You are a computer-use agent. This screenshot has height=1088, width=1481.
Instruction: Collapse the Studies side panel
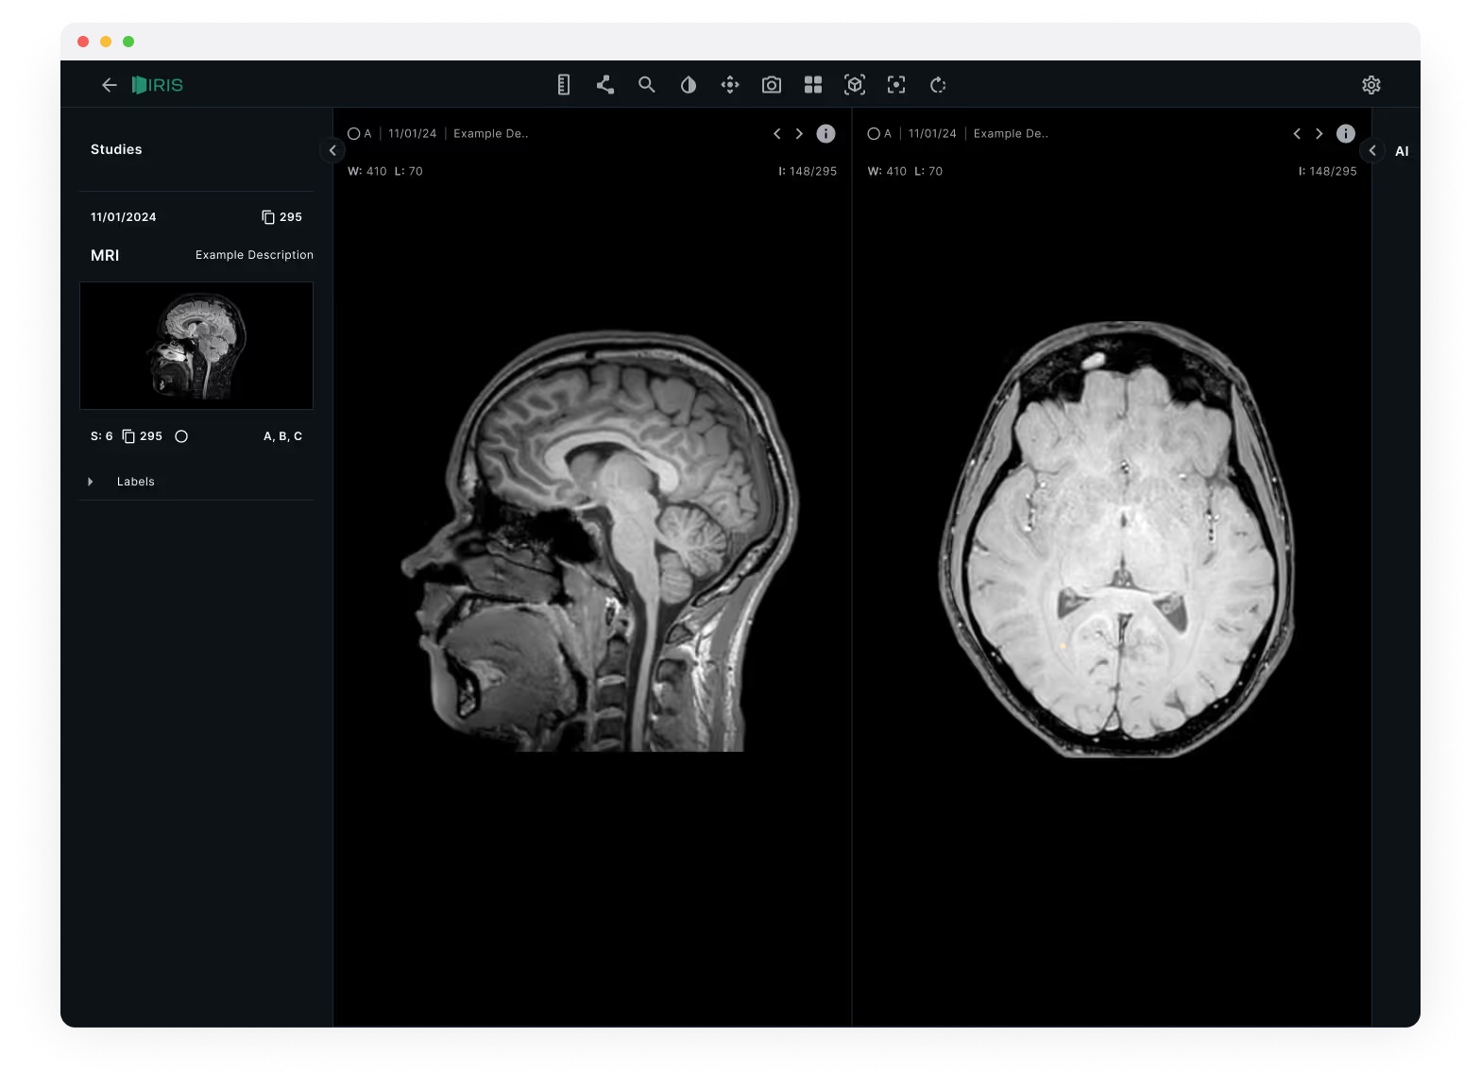pos(332,150)
